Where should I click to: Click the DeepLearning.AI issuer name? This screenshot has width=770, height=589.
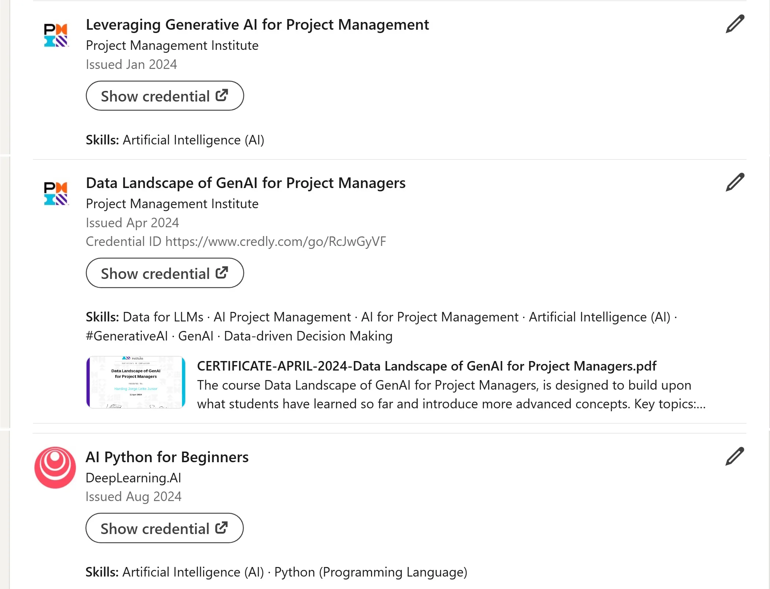(x=133, y=478)
